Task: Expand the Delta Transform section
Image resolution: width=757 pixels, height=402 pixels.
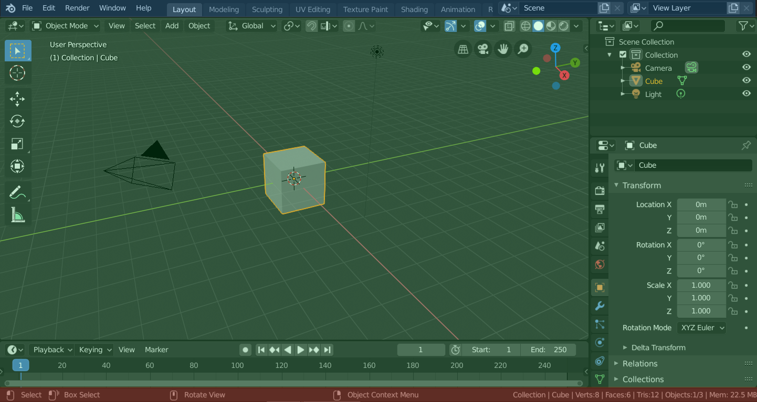Action: click(x=658, y=347)
